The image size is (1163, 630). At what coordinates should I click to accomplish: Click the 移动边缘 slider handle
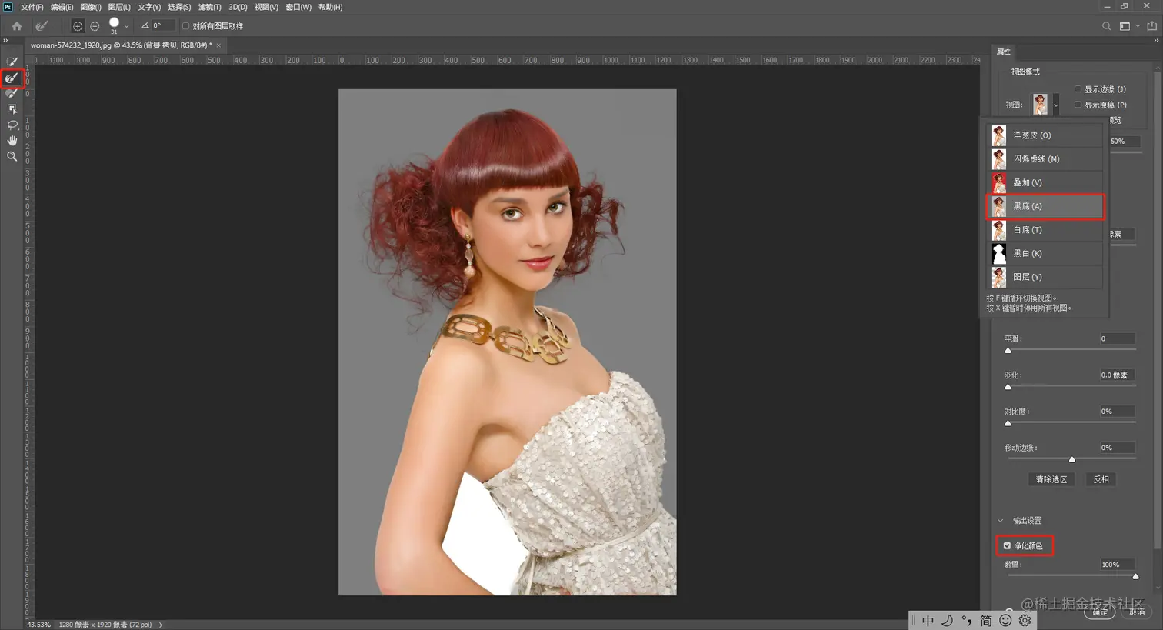point(1072,460)
